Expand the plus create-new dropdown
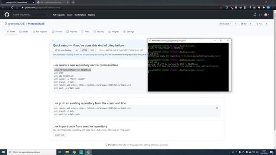The image size is (276, 155). 260,15
